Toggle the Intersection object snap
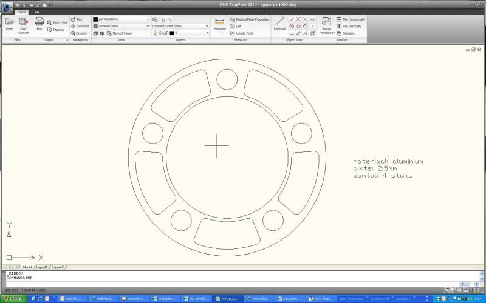Viewport: 486px width, 303px height. click(298, 19)
